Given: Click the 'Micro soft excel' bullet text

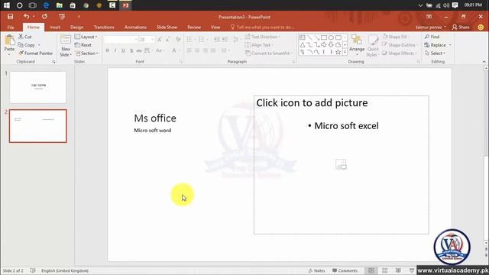Looking at the screenshot, I should 346,125.
